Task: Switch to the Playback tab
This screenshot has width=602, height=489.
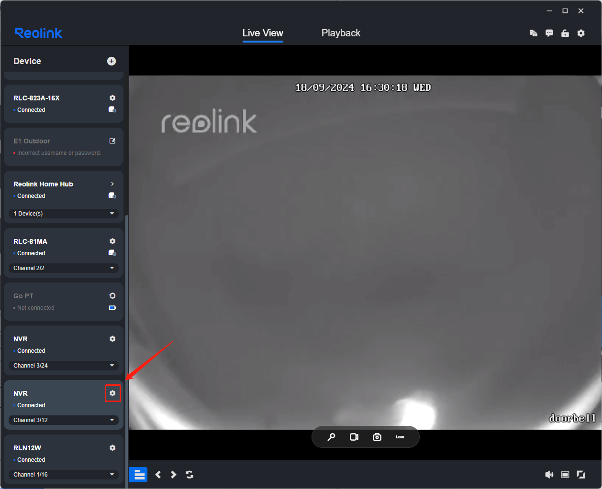Action: pos(341,33)
